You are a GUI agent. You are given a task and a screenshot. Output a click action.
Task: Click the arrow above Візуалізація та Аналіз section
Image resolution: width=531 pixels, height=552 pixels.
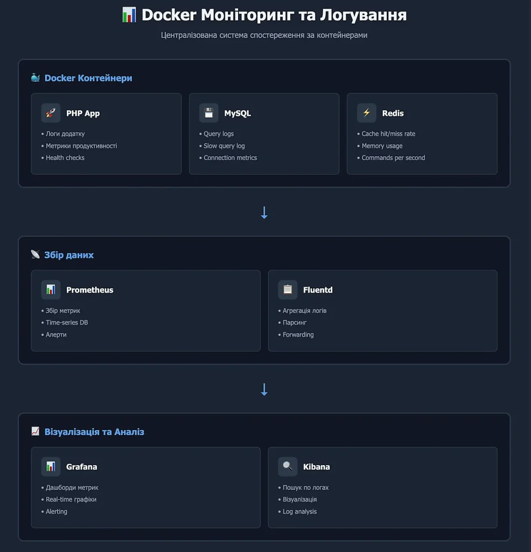point(264,389)
